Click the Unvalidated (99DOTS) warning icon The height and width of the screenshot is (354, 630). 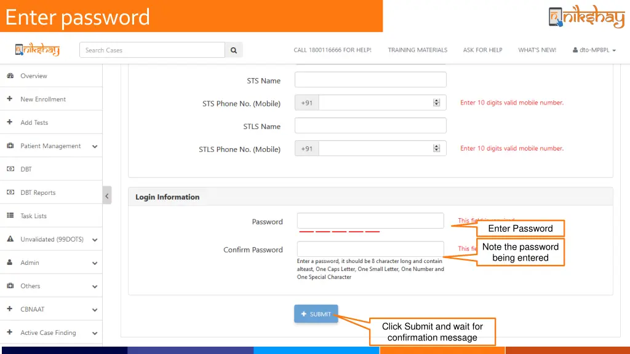10,239
